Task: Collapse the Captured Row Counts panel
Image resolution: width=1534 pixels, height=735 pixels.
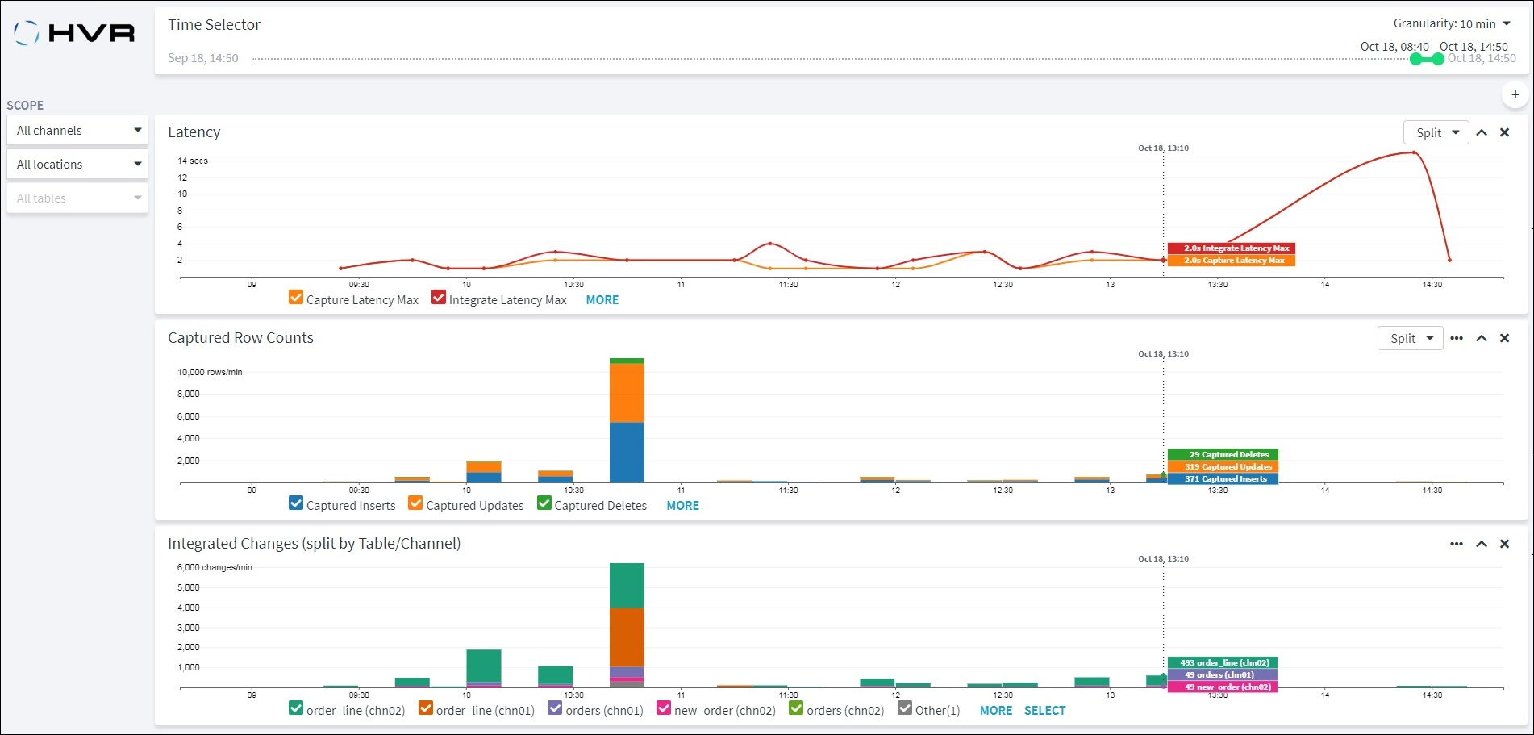Action: pyautogui.click(x=1482, y=338)
